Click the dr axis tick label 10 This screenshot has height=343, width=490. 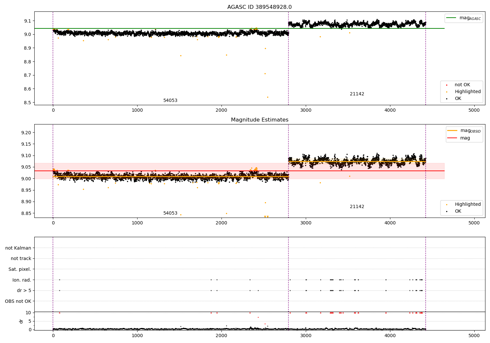pos(28,313)
